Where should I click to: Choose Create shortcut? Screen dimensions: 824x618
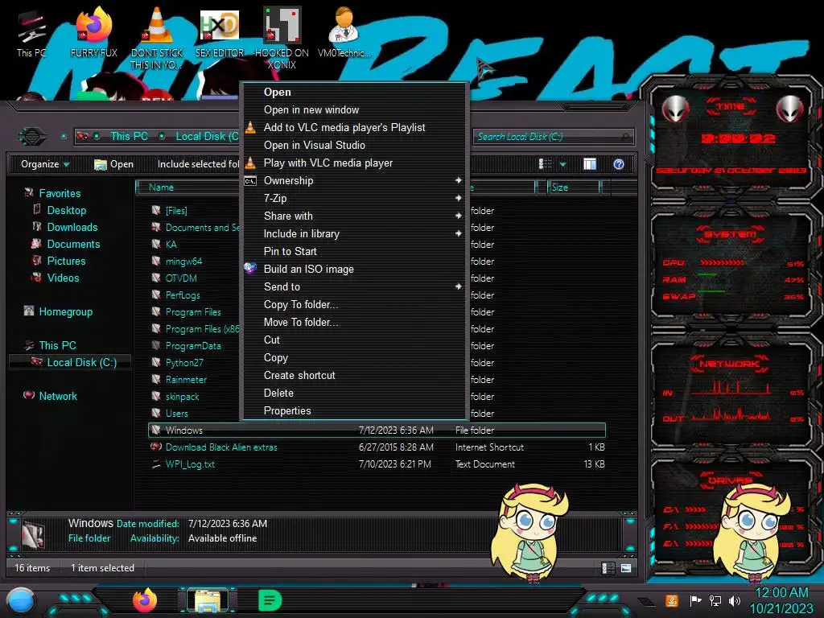355,375
